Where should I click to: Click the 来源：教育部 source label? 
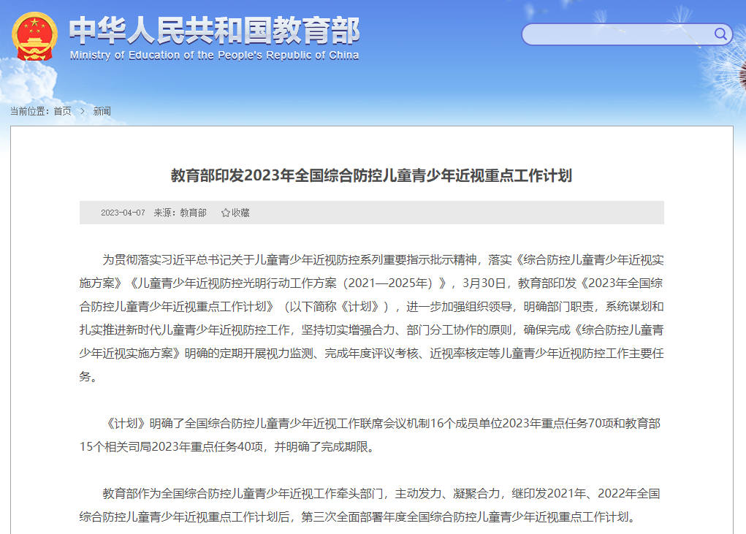point(180,213)
